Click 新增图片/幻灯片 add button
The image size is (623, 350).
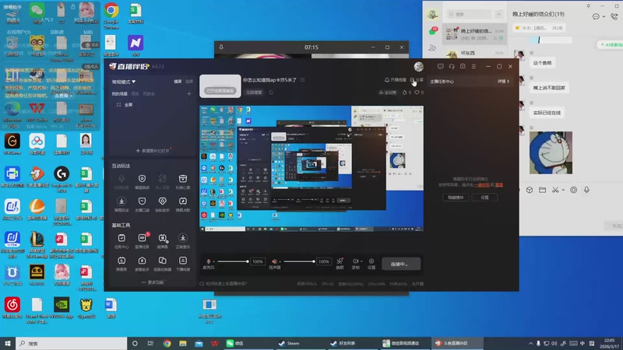pyautogui.click(x=153, y=151)
